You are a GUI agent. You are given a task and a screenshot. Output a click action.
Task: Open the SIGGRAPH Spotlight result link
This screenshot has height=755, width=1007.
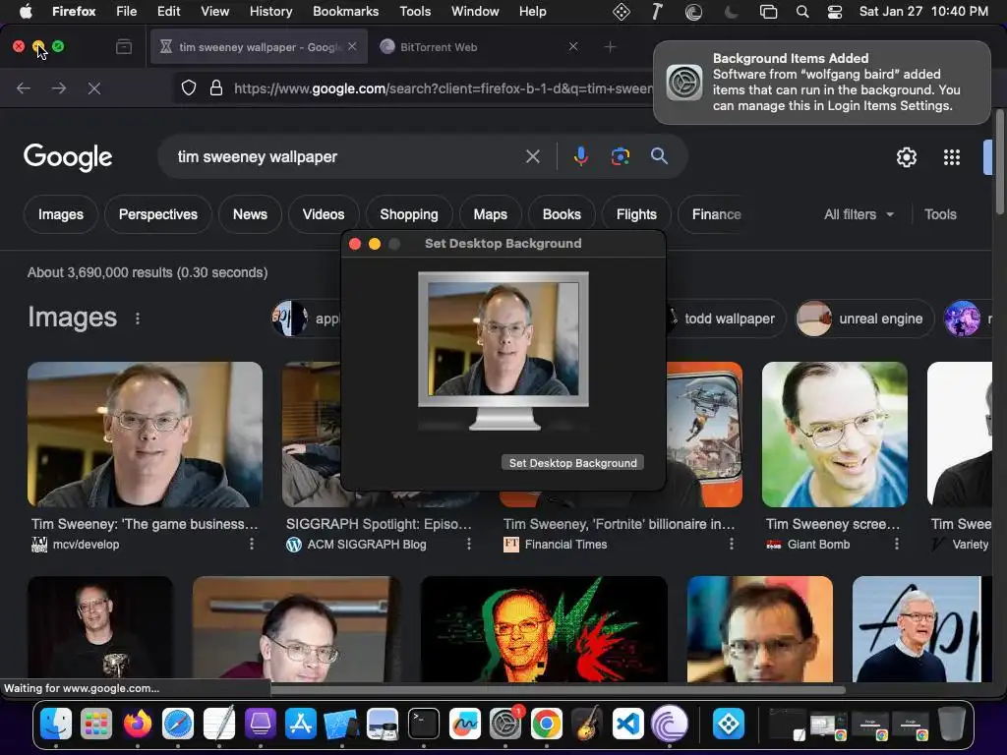click(379, 524)
